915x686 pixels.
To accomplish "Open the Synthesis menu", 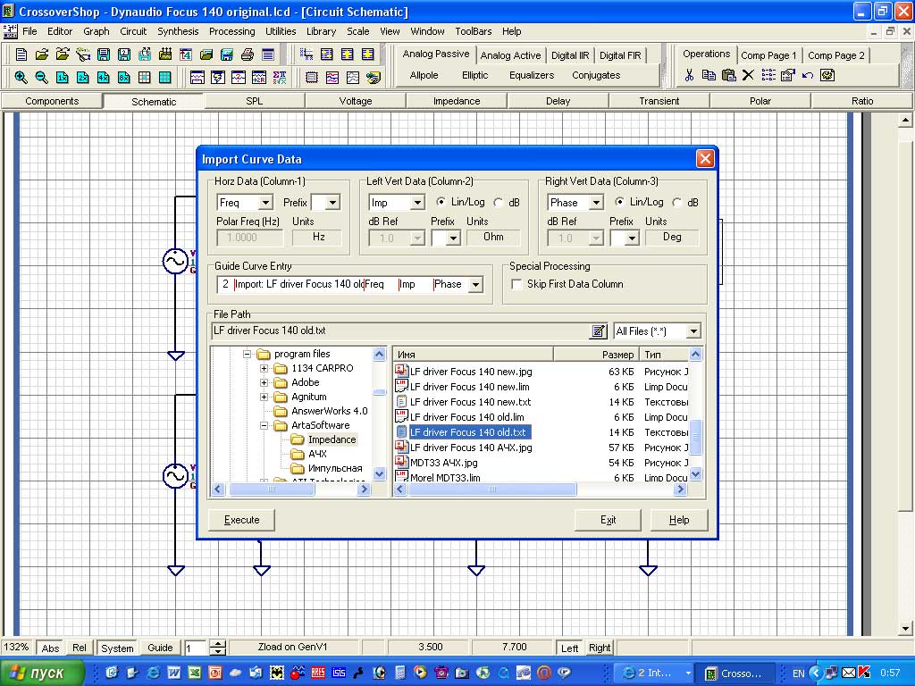I will [178, 31].
